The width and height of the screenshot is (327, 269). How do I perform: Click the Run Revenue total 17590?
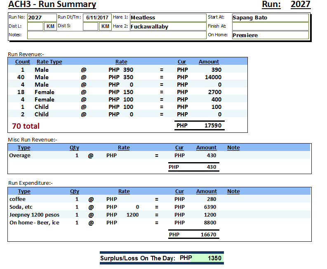213,125
